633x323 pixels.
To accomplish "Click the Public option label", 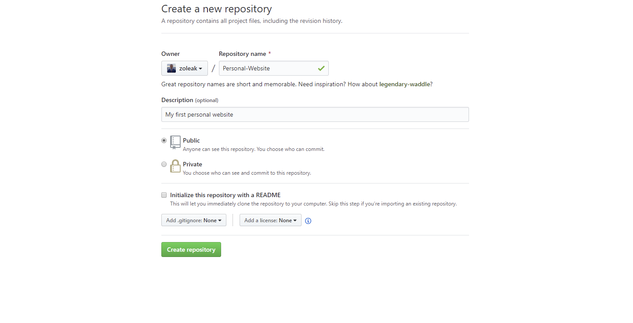I will (x=191, y=140).
